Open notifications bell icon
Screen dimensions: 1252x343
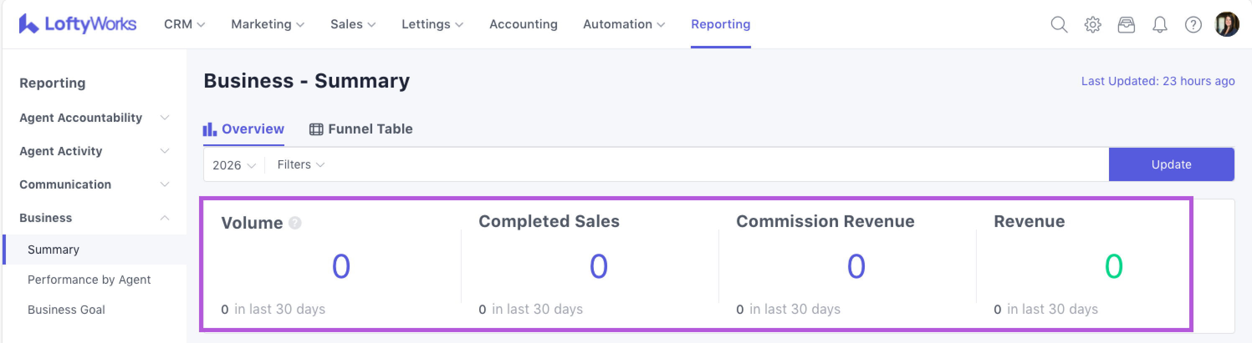coord(1159,24)
